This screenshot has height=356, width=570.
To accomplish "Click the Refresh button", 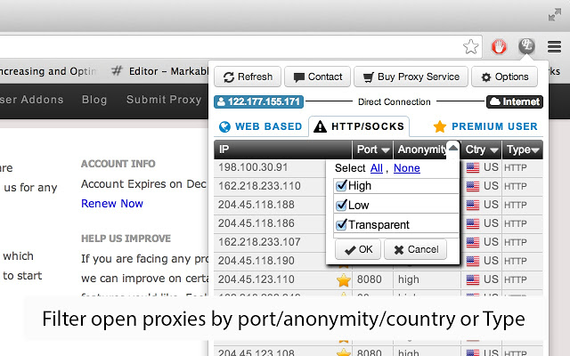I will 248,77.
